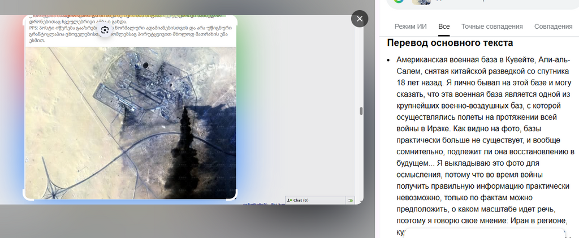Image resolution: width=579 pixels, height=238 pixels.
Task: Click the Georgian line beginning PPS
Action: coord(131,27)
